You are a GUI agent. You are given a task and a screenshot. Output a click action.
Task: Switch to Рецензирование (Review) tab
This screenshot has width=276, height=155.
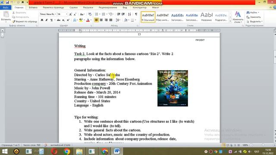point(108,7)
